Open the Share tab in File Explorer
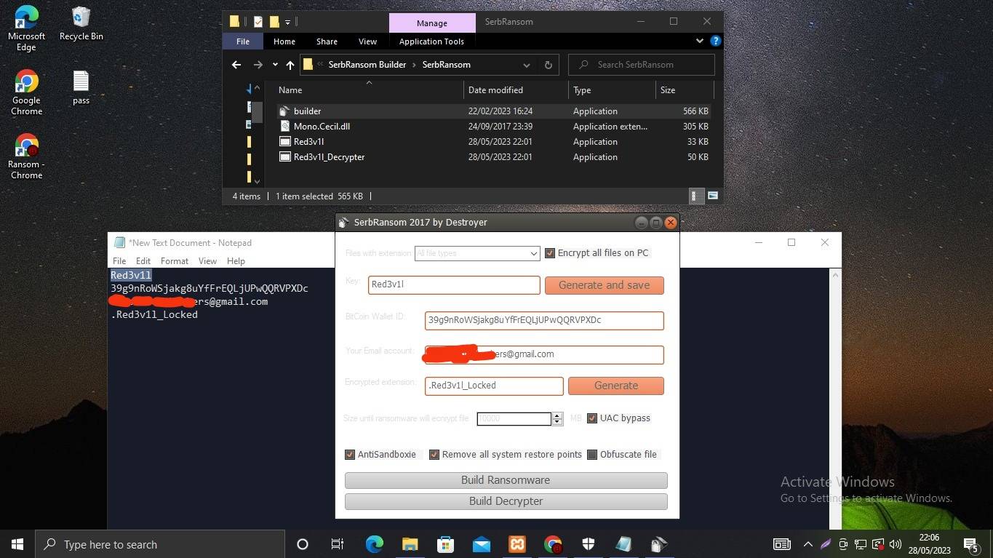Image resolution: width=993 pixels, height=558 pixels. tap(327, 41)
